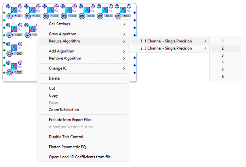Click Exclude from Export Files
The image size is (246, 167).
[x=70, y=120]
